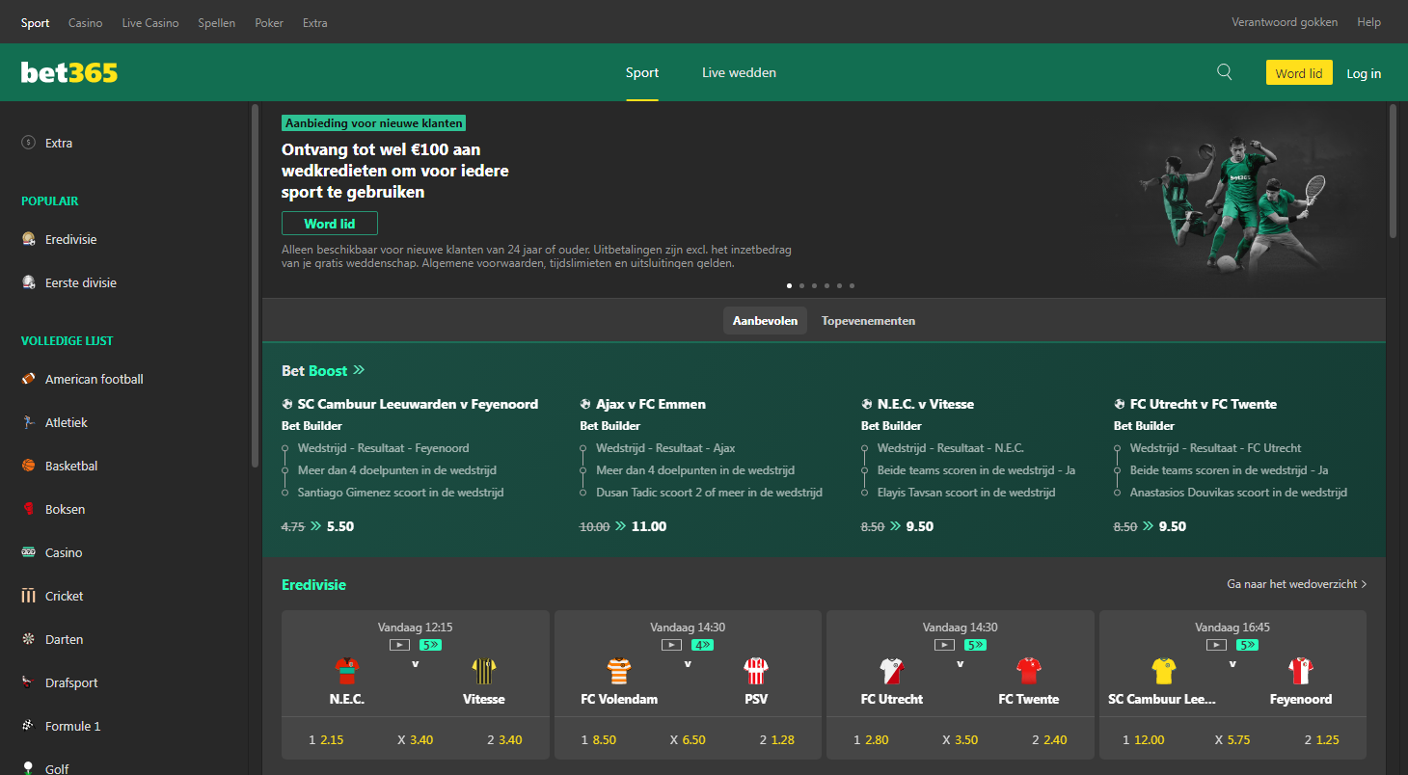Screen dimensions: 1408x775
Task: Select boosted odds 11.00 for Ajax v FC Emmen
Action: point(649,526)
